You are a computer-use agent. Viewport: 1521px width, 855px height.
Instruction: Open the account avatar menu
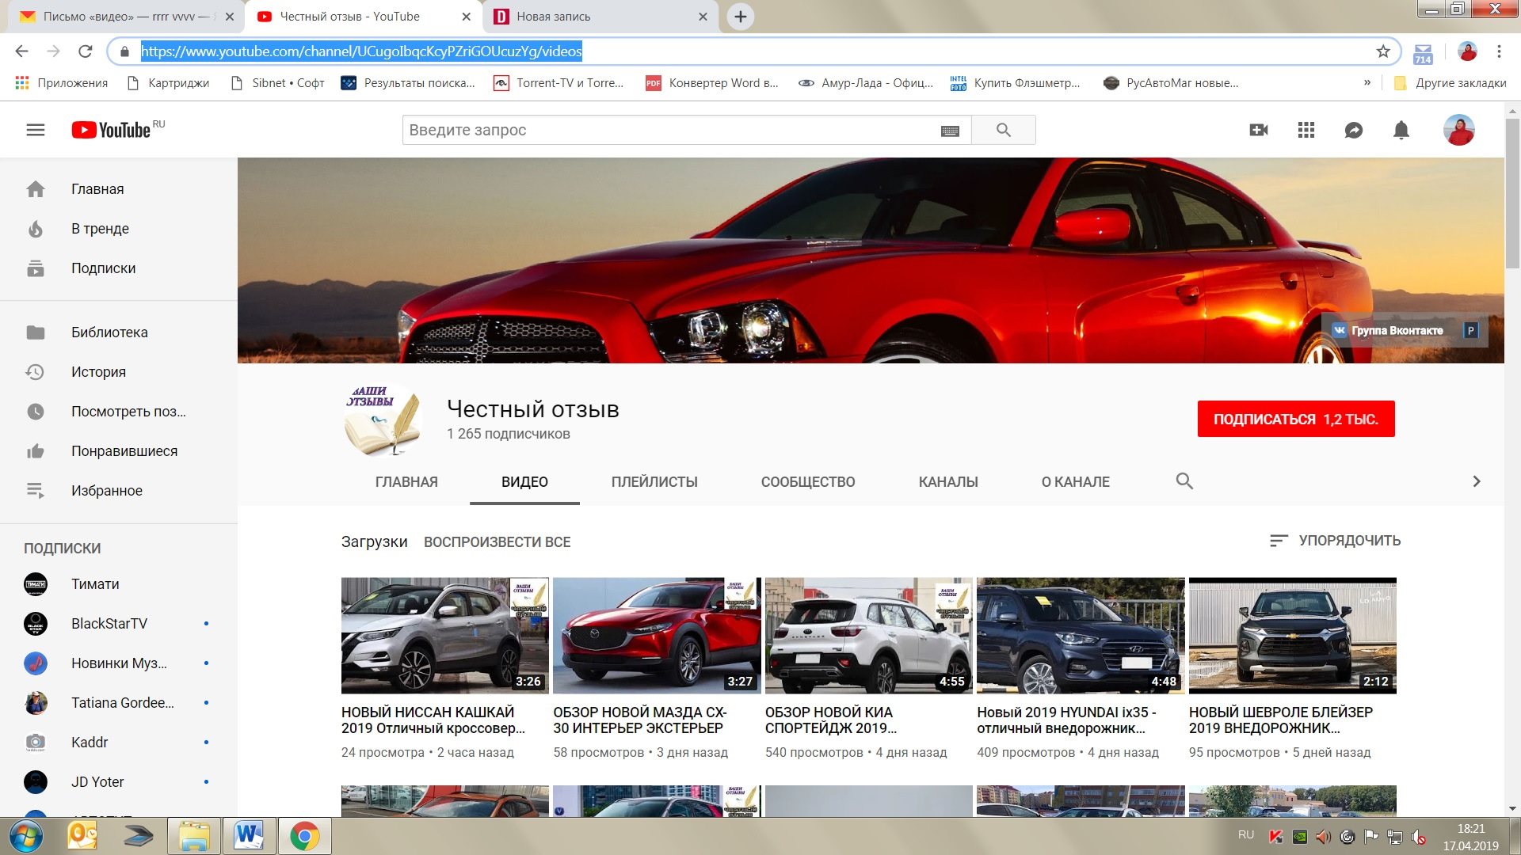click(1458, 130)
